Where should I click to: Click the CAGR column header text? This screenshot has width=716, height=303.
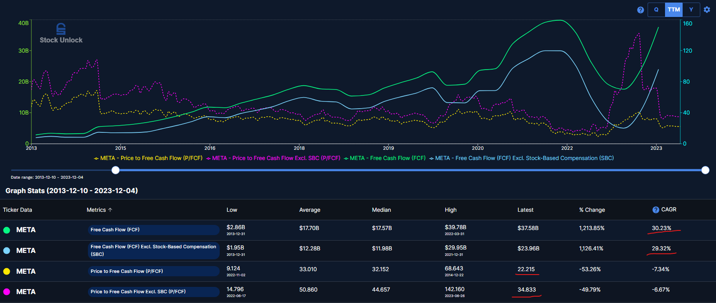click(669, 210)
